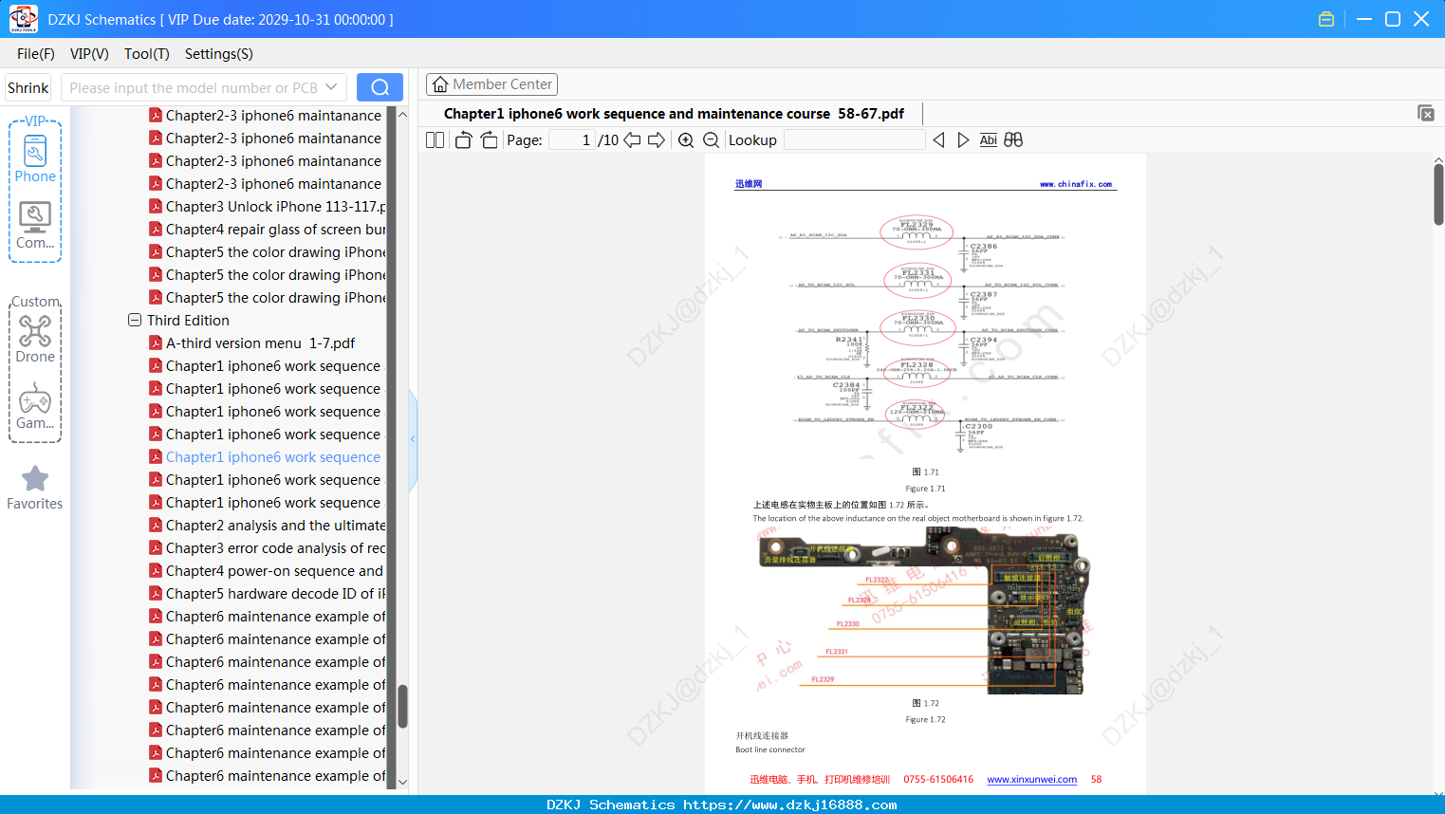Open the Settings(S) menu
Image resolution: width=1445 pixels, height=814 pixels.
coord(219,54)
